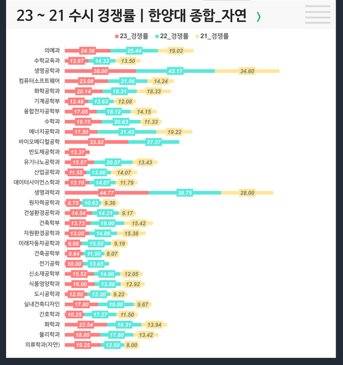Screen dimensions: 343x365
Task: Select the 식품영양학과 axis label
Action: [x=44, y=284]
